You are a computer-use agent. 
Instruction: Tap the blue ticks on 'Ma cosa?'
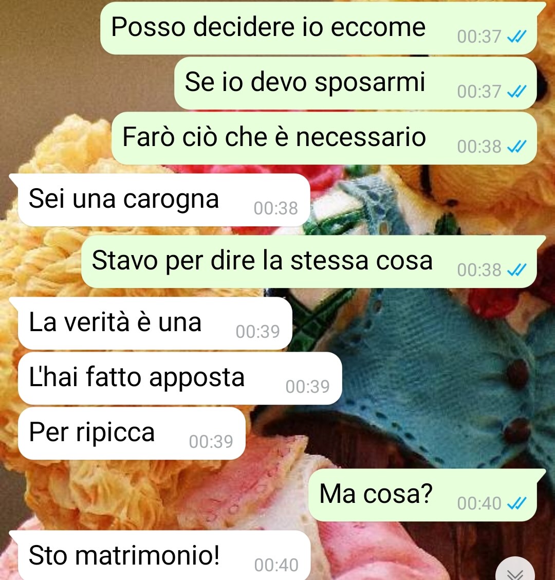coord(516,503)
